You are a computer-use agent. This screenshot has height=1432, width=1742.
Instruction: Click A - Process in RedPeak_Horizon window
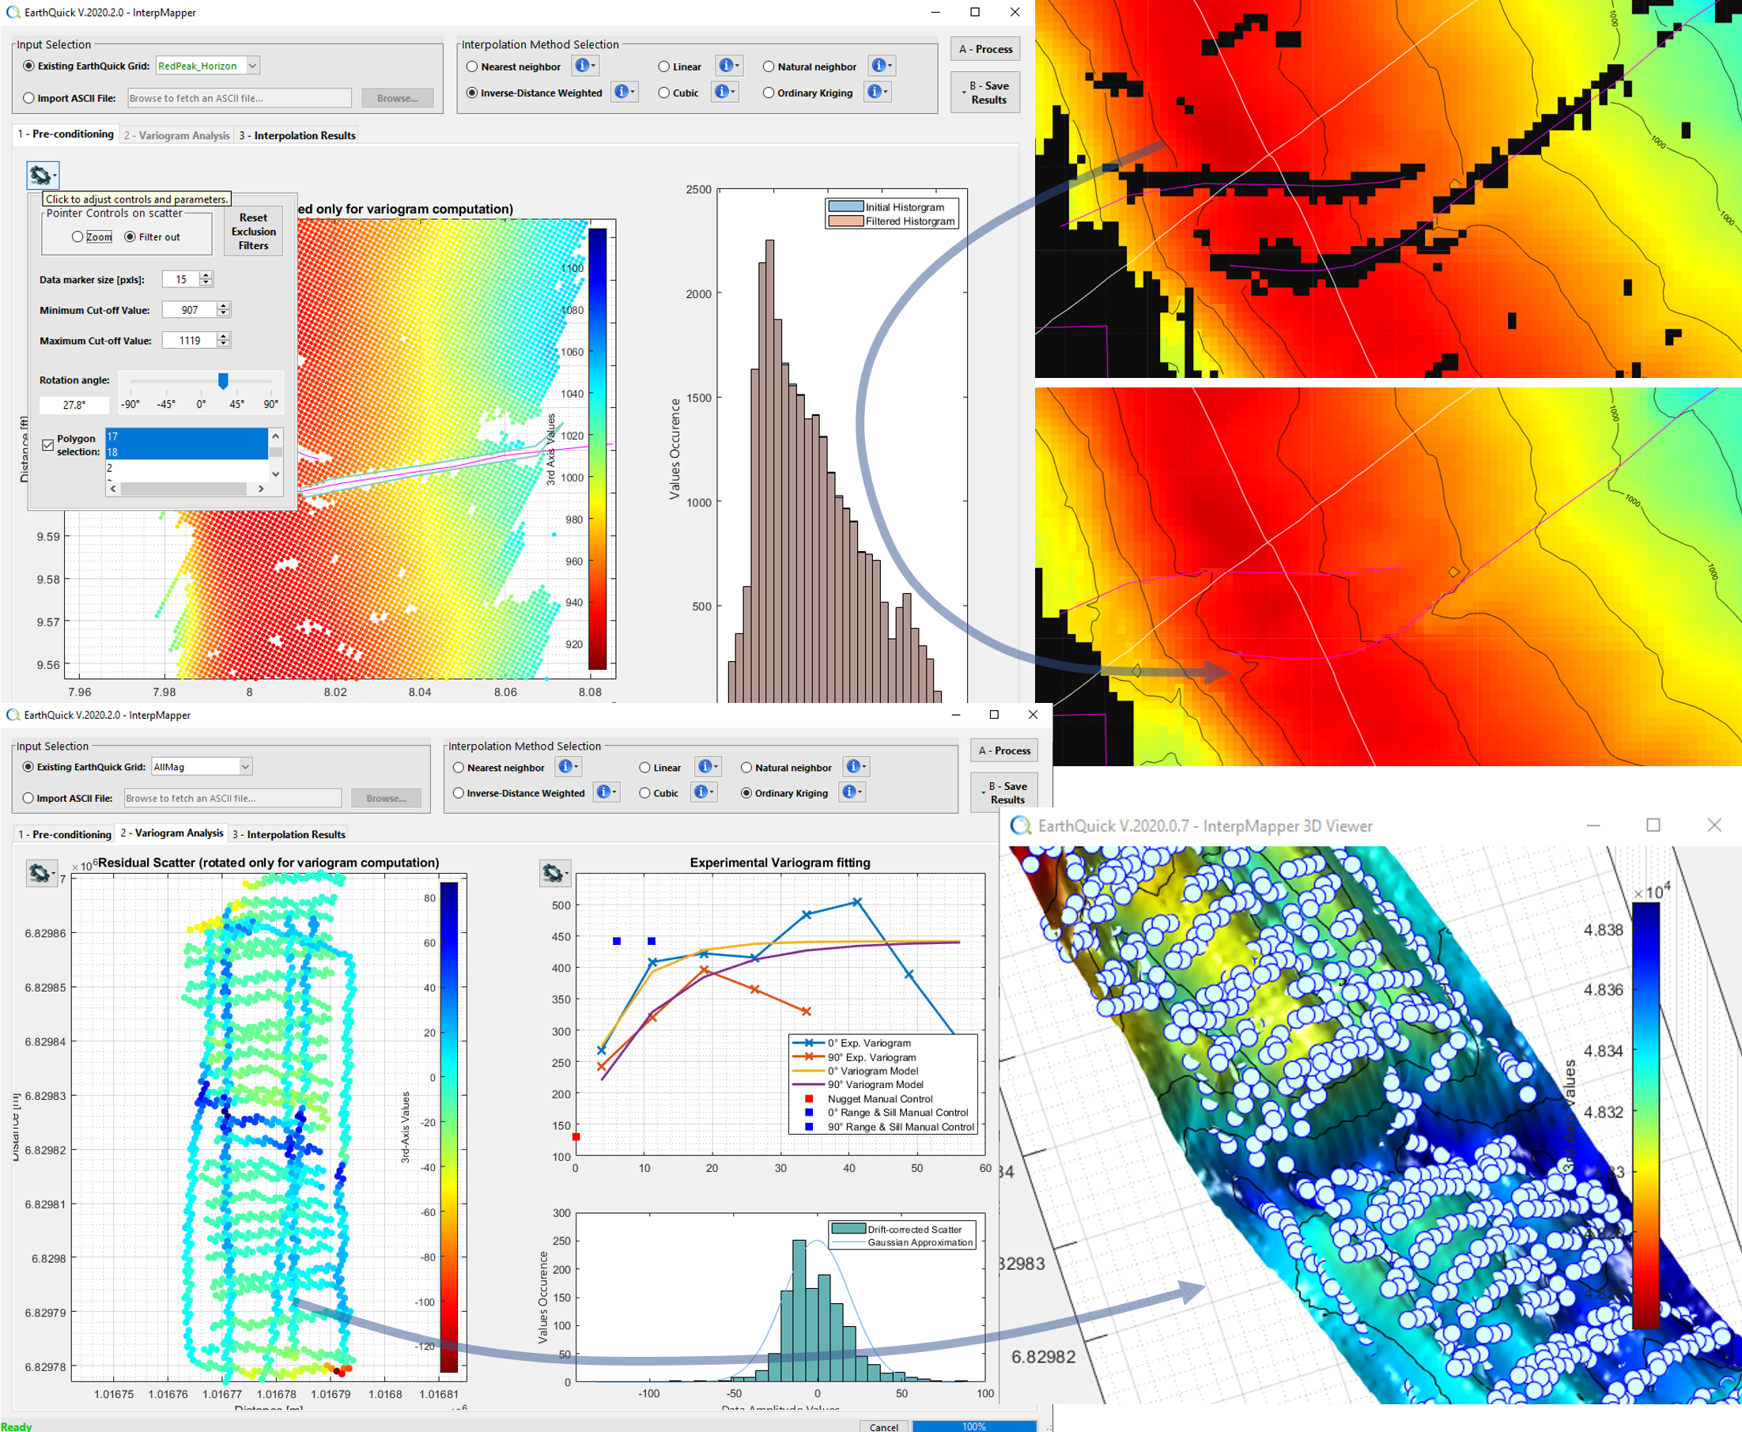tap(984, 49)
